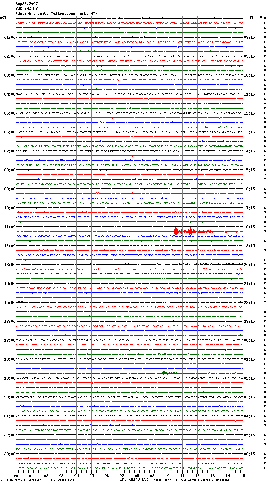Image resolution: width=268 pixels, height=484 pixels.
Task: Select the 02:00 MST time label
Action: pyautogui.click(x=10, y=56)
